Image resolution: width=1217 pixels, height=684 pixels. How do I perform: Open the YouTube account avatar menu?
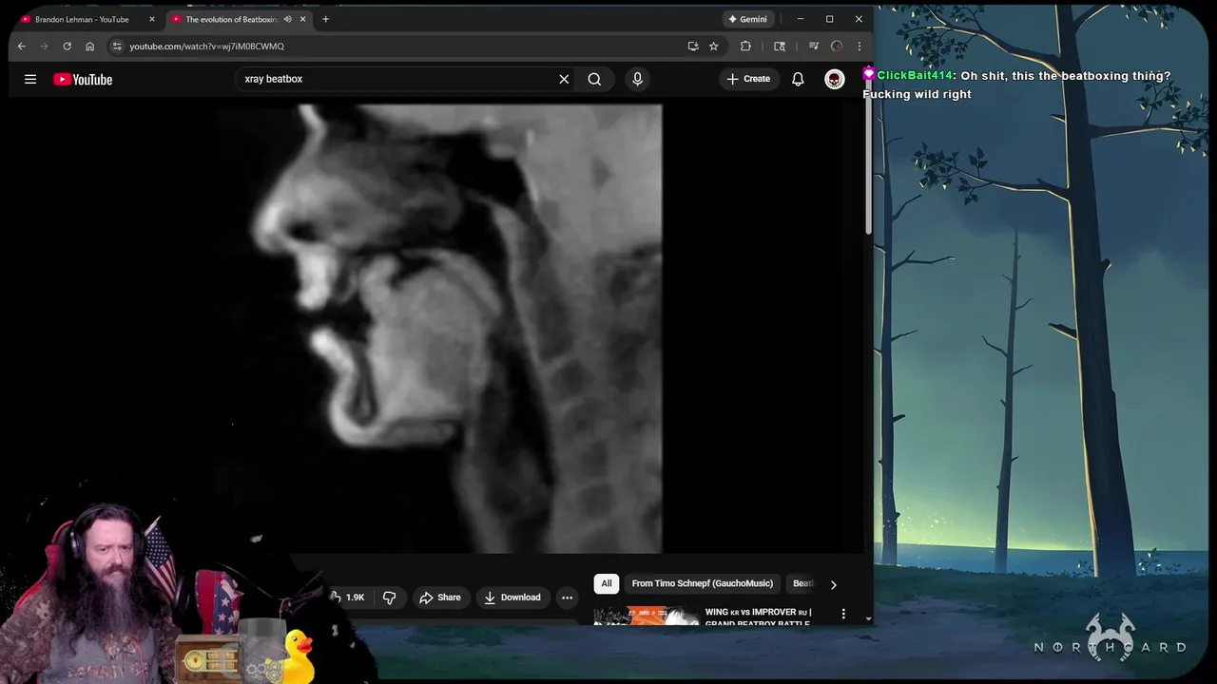coord(834,79)
